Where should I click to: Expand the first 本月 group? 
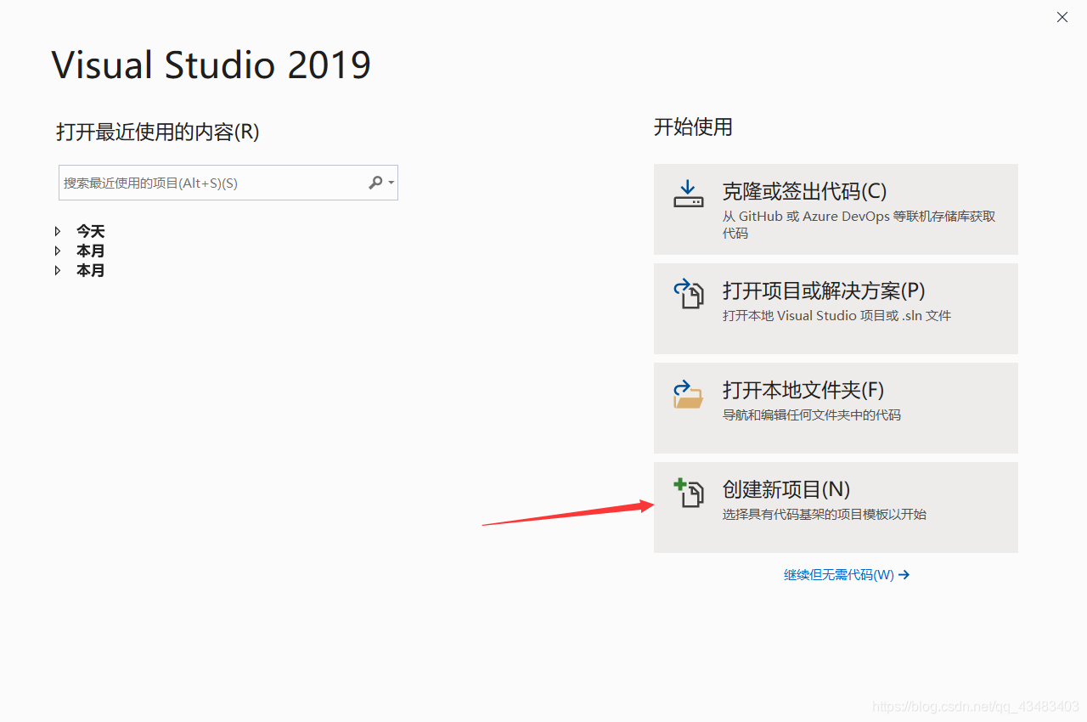click(58, 251)
